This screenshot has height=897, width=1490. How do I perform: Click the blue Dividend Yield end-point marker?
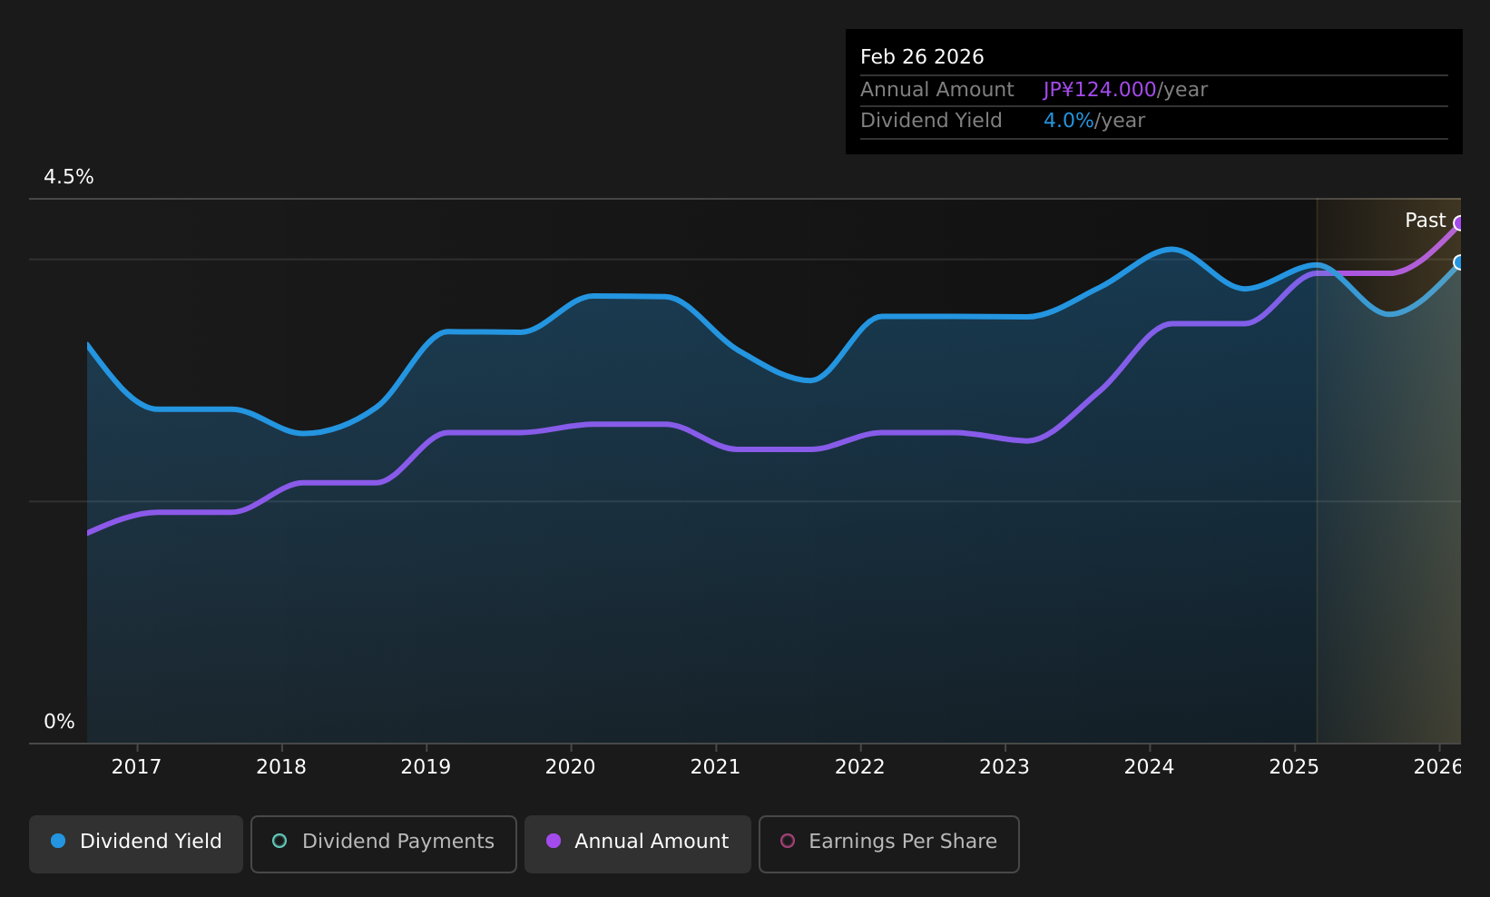coord(1459,262)
